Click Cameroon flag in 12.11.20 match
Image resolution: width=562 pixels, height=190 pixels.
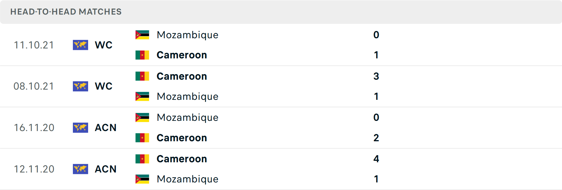point(142,159)
